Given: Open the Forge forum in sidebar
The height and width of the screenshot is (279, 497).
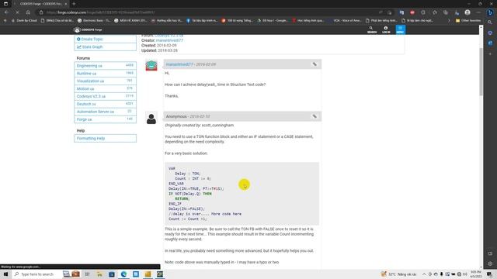Looking at the screenshot, I should point(105,119).
